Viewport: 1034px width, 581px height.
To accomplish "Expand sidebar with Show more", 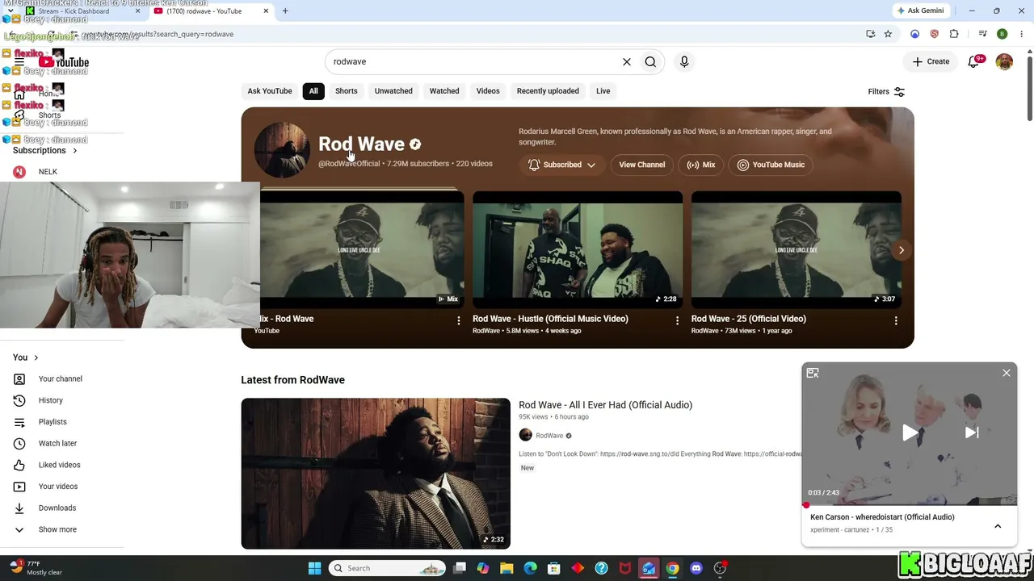I will (x=57, y=529).
